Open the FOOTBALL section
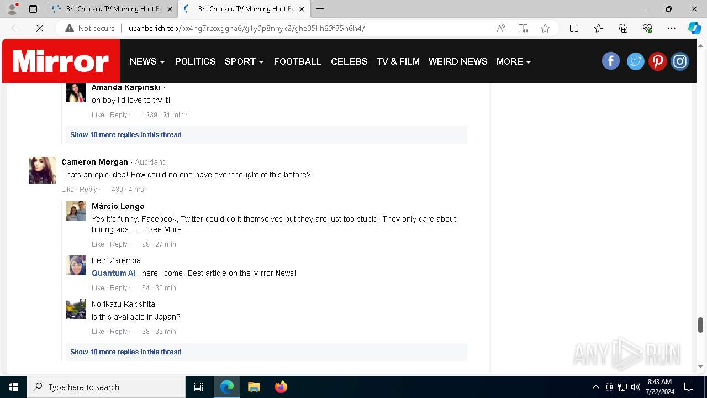Screen dimensions: 707x398 click(x=297, y=61)
